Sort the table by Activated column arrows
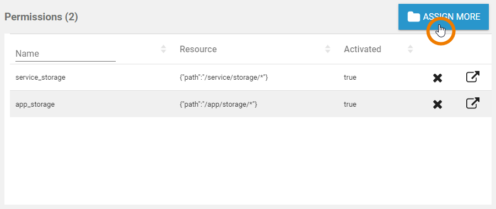496x209 pixels. 410,49
